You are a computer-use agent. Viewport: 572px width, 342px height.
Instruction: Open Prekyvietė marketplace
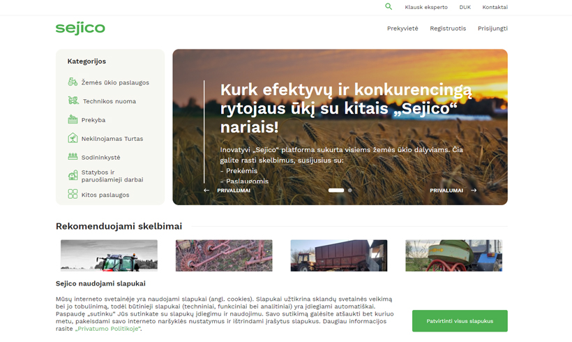(x=402, y=28)
